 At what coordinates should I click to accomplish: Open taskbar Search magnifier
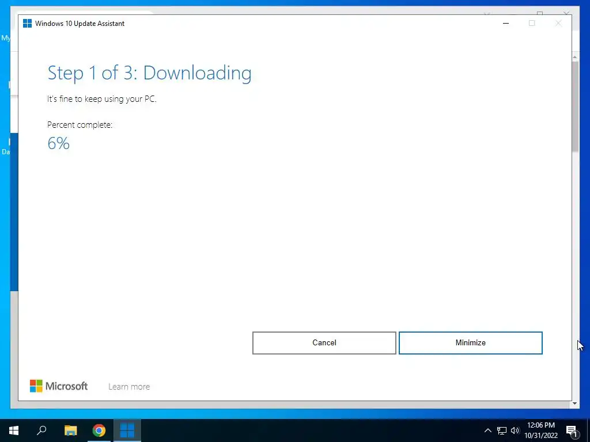click(x=41, y=430)
